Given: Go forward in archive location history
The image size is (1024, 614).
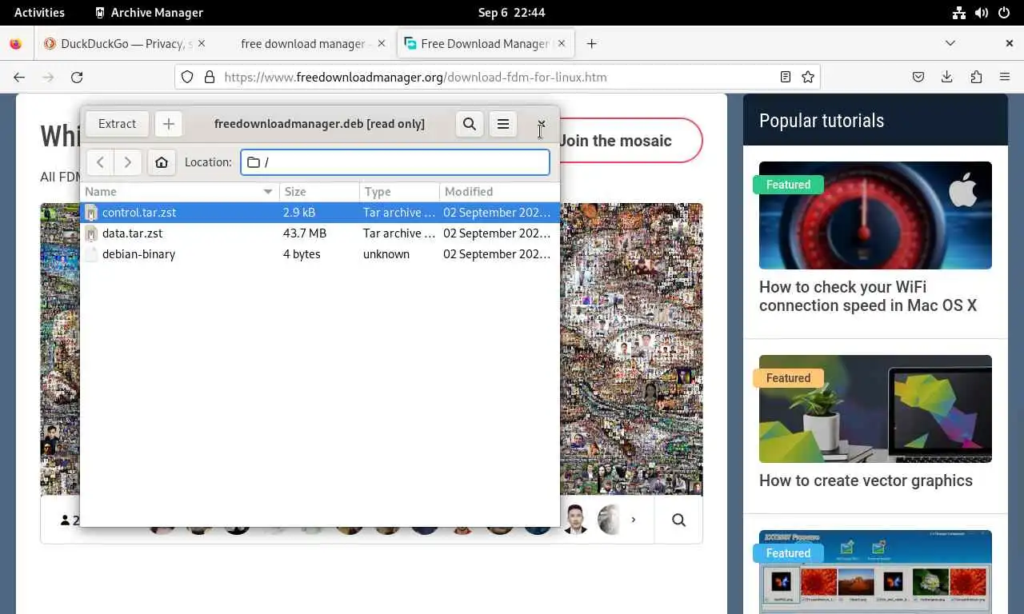Looking at the screenshot, I should (x=128, y=162).
